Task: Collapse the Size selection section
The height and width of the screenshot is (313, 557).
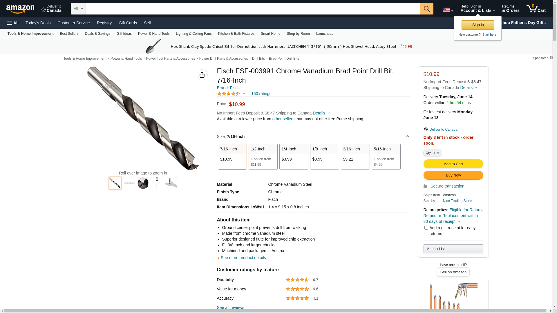Action: click(x=407, y=137)
